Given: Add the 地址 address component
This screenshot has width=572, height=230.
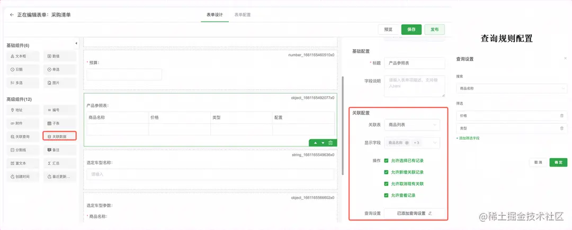Looking at the screenshot, I should click(23, 109).
